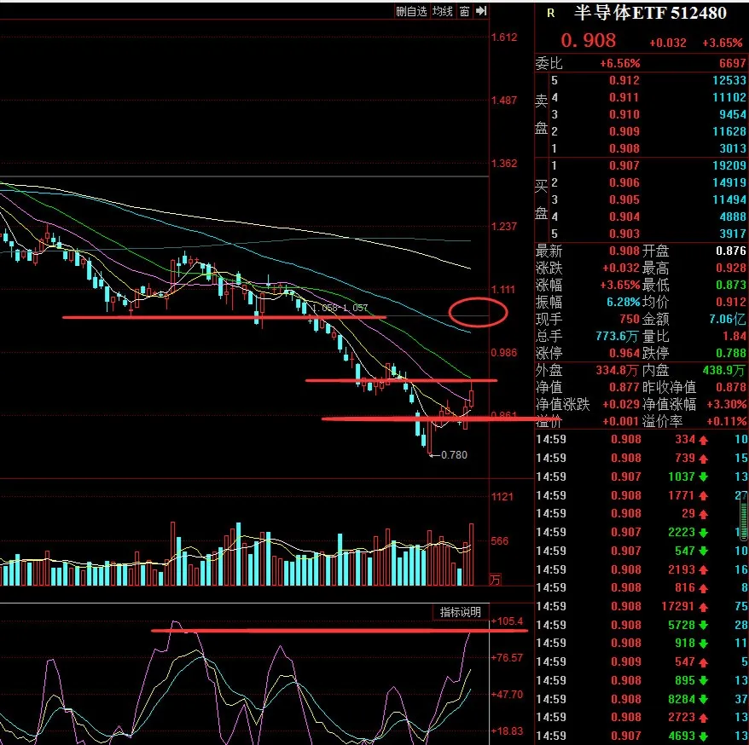Click the 1.237 value on the price axis
The image size is (749, 745).
(x=504, y=226)
